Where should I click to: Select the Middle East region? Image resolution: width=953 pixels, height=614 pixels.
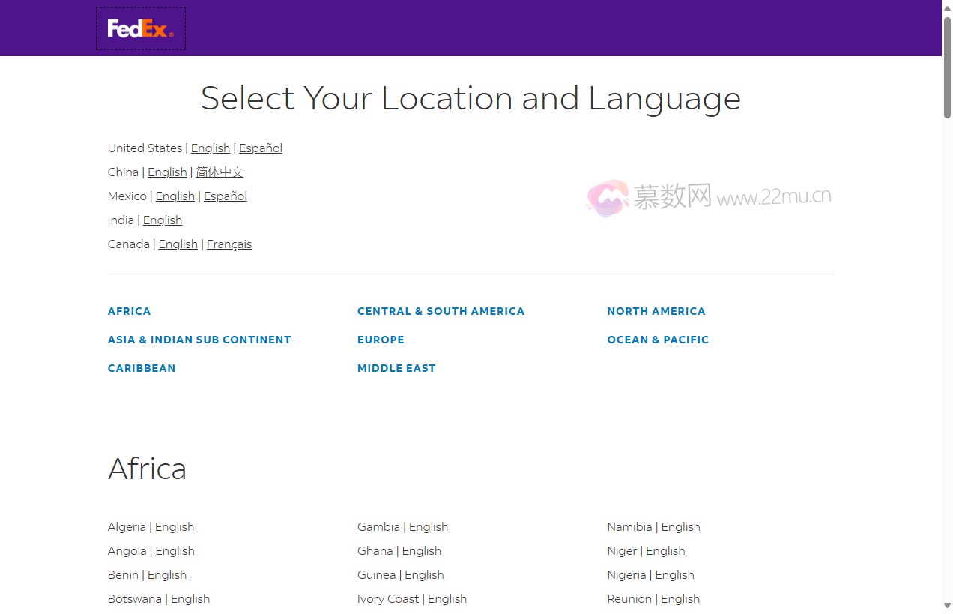tap(396, 368)
